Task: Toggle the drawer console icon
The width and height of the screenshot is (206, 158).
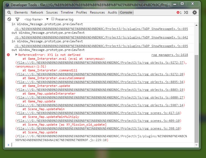Action: tap(186, 12)
